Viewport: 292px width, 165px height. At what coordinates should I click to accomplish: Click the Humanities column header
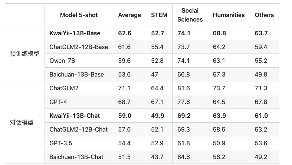tap(229, 15)
